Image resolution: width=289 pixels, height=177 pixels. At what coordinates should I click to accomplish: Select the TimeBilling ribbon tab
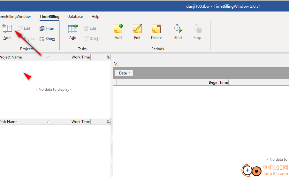49,17
